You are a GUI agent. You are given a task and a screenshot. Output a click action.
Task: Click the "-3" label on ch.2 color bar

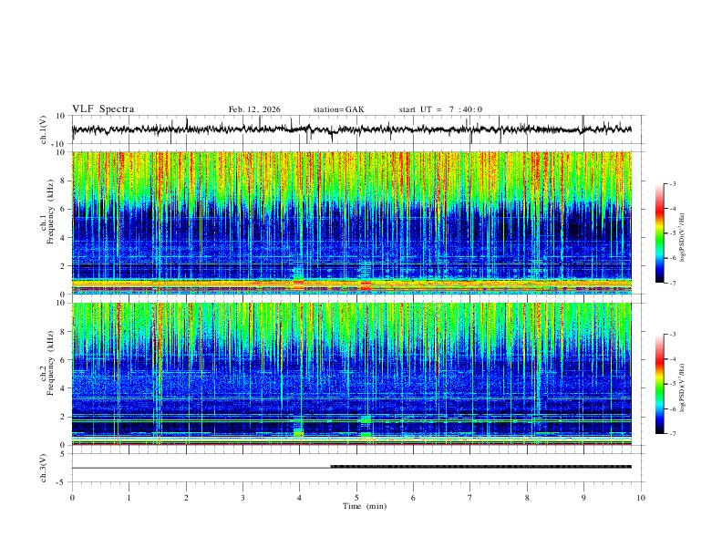click(673, 335)
